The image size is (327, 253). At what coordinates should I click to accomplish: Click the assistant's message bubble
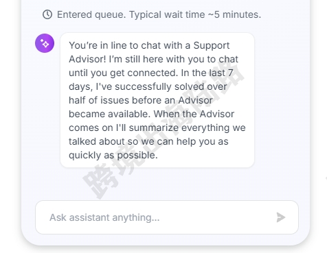tap(157, 100)
